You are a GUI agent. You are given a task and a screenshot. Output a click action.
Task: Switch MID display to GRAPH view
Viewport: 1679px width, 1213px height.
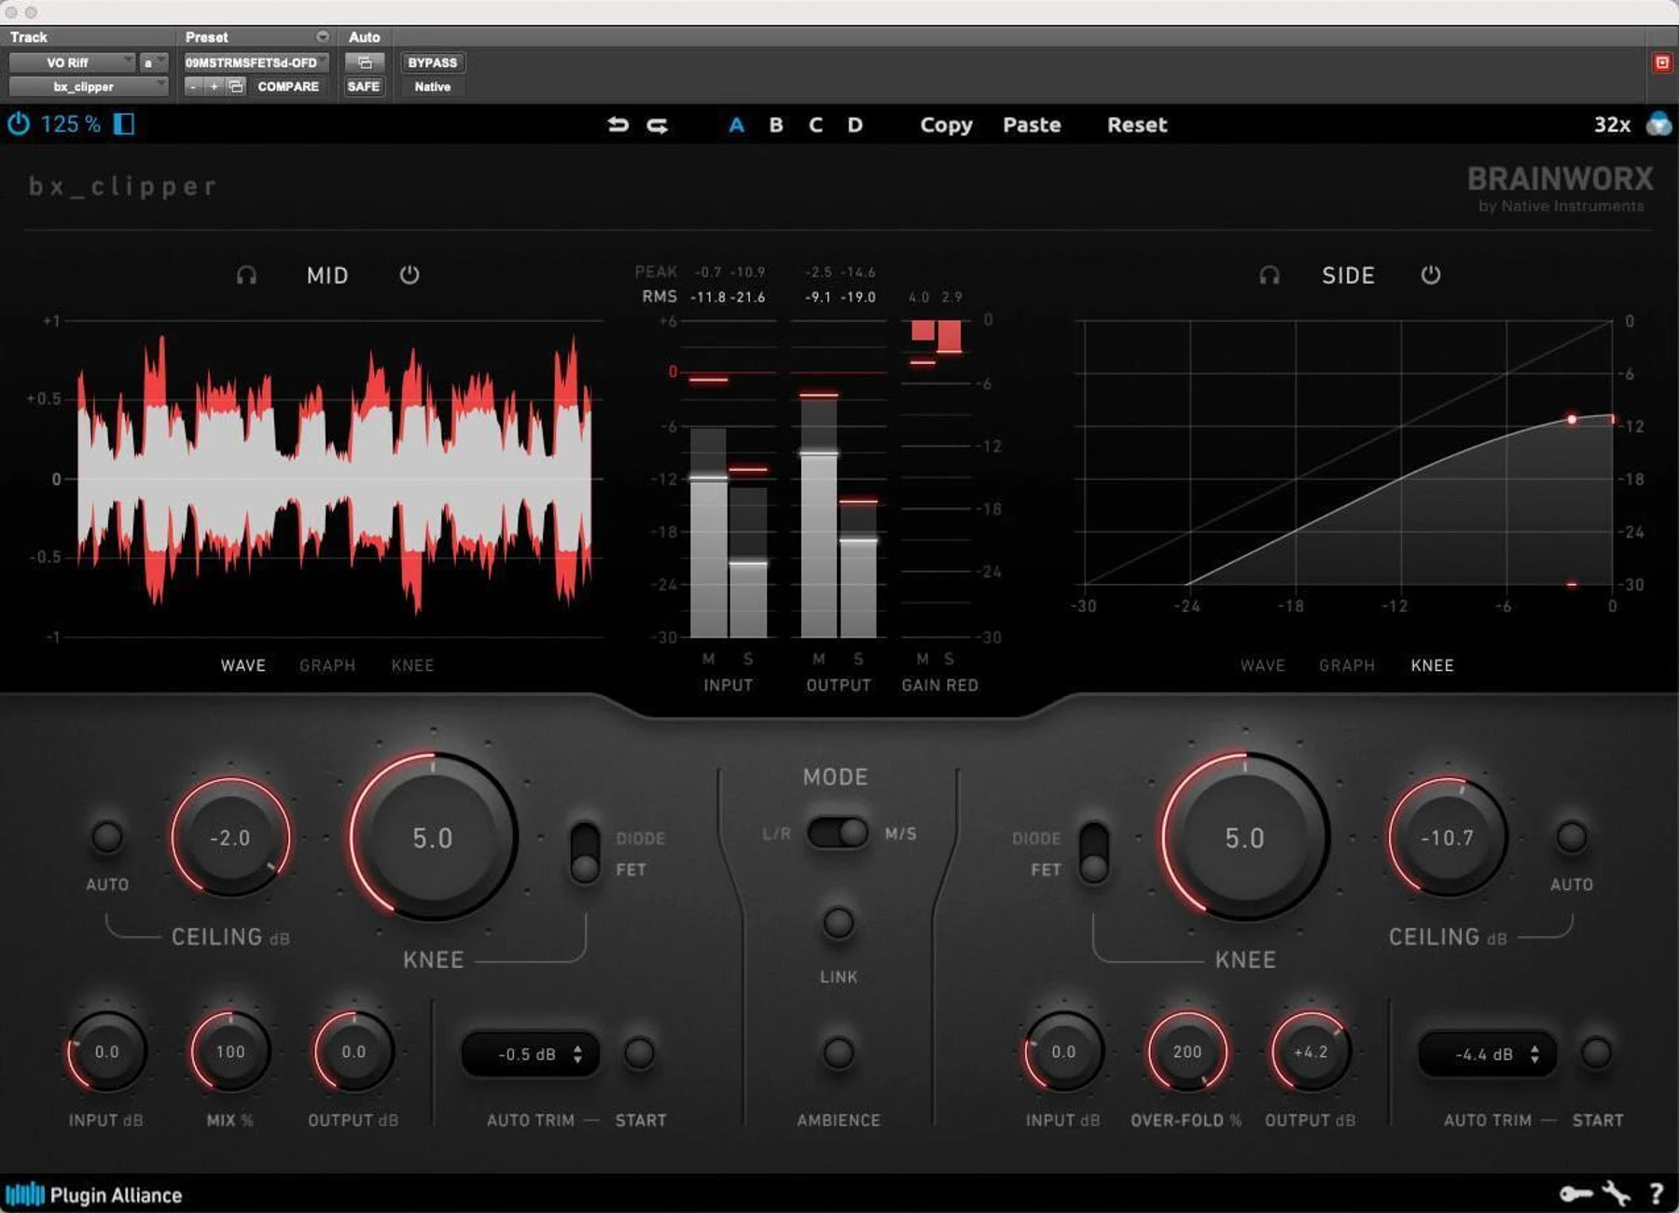327,665
